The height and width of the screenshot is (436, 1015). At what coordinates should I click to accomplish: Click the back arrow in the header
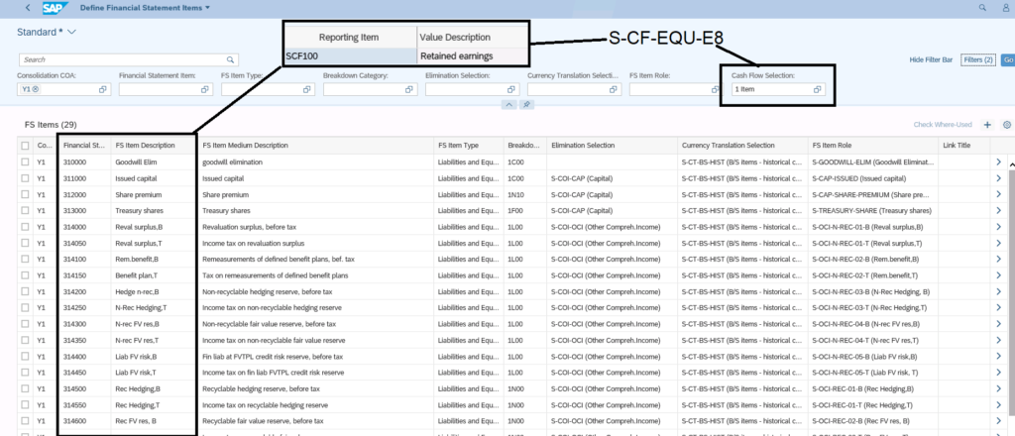click(26, 7)
